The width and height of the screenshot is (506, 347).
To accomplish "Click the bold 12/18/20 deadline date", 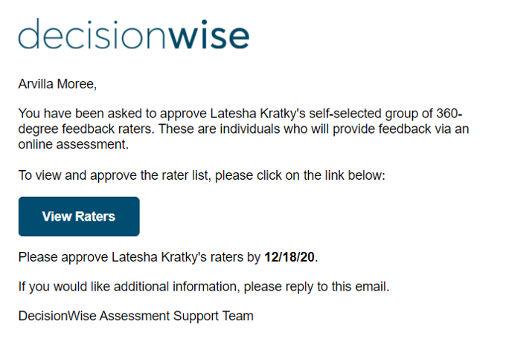I will (x=289, y=257).
